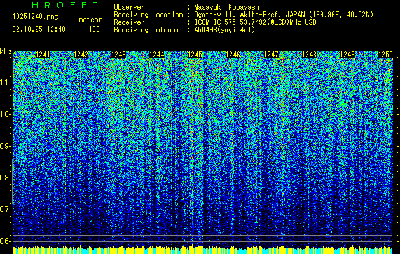400x254 pixels.
Task: Click the 1250 time marker
Action: point(385,55)
